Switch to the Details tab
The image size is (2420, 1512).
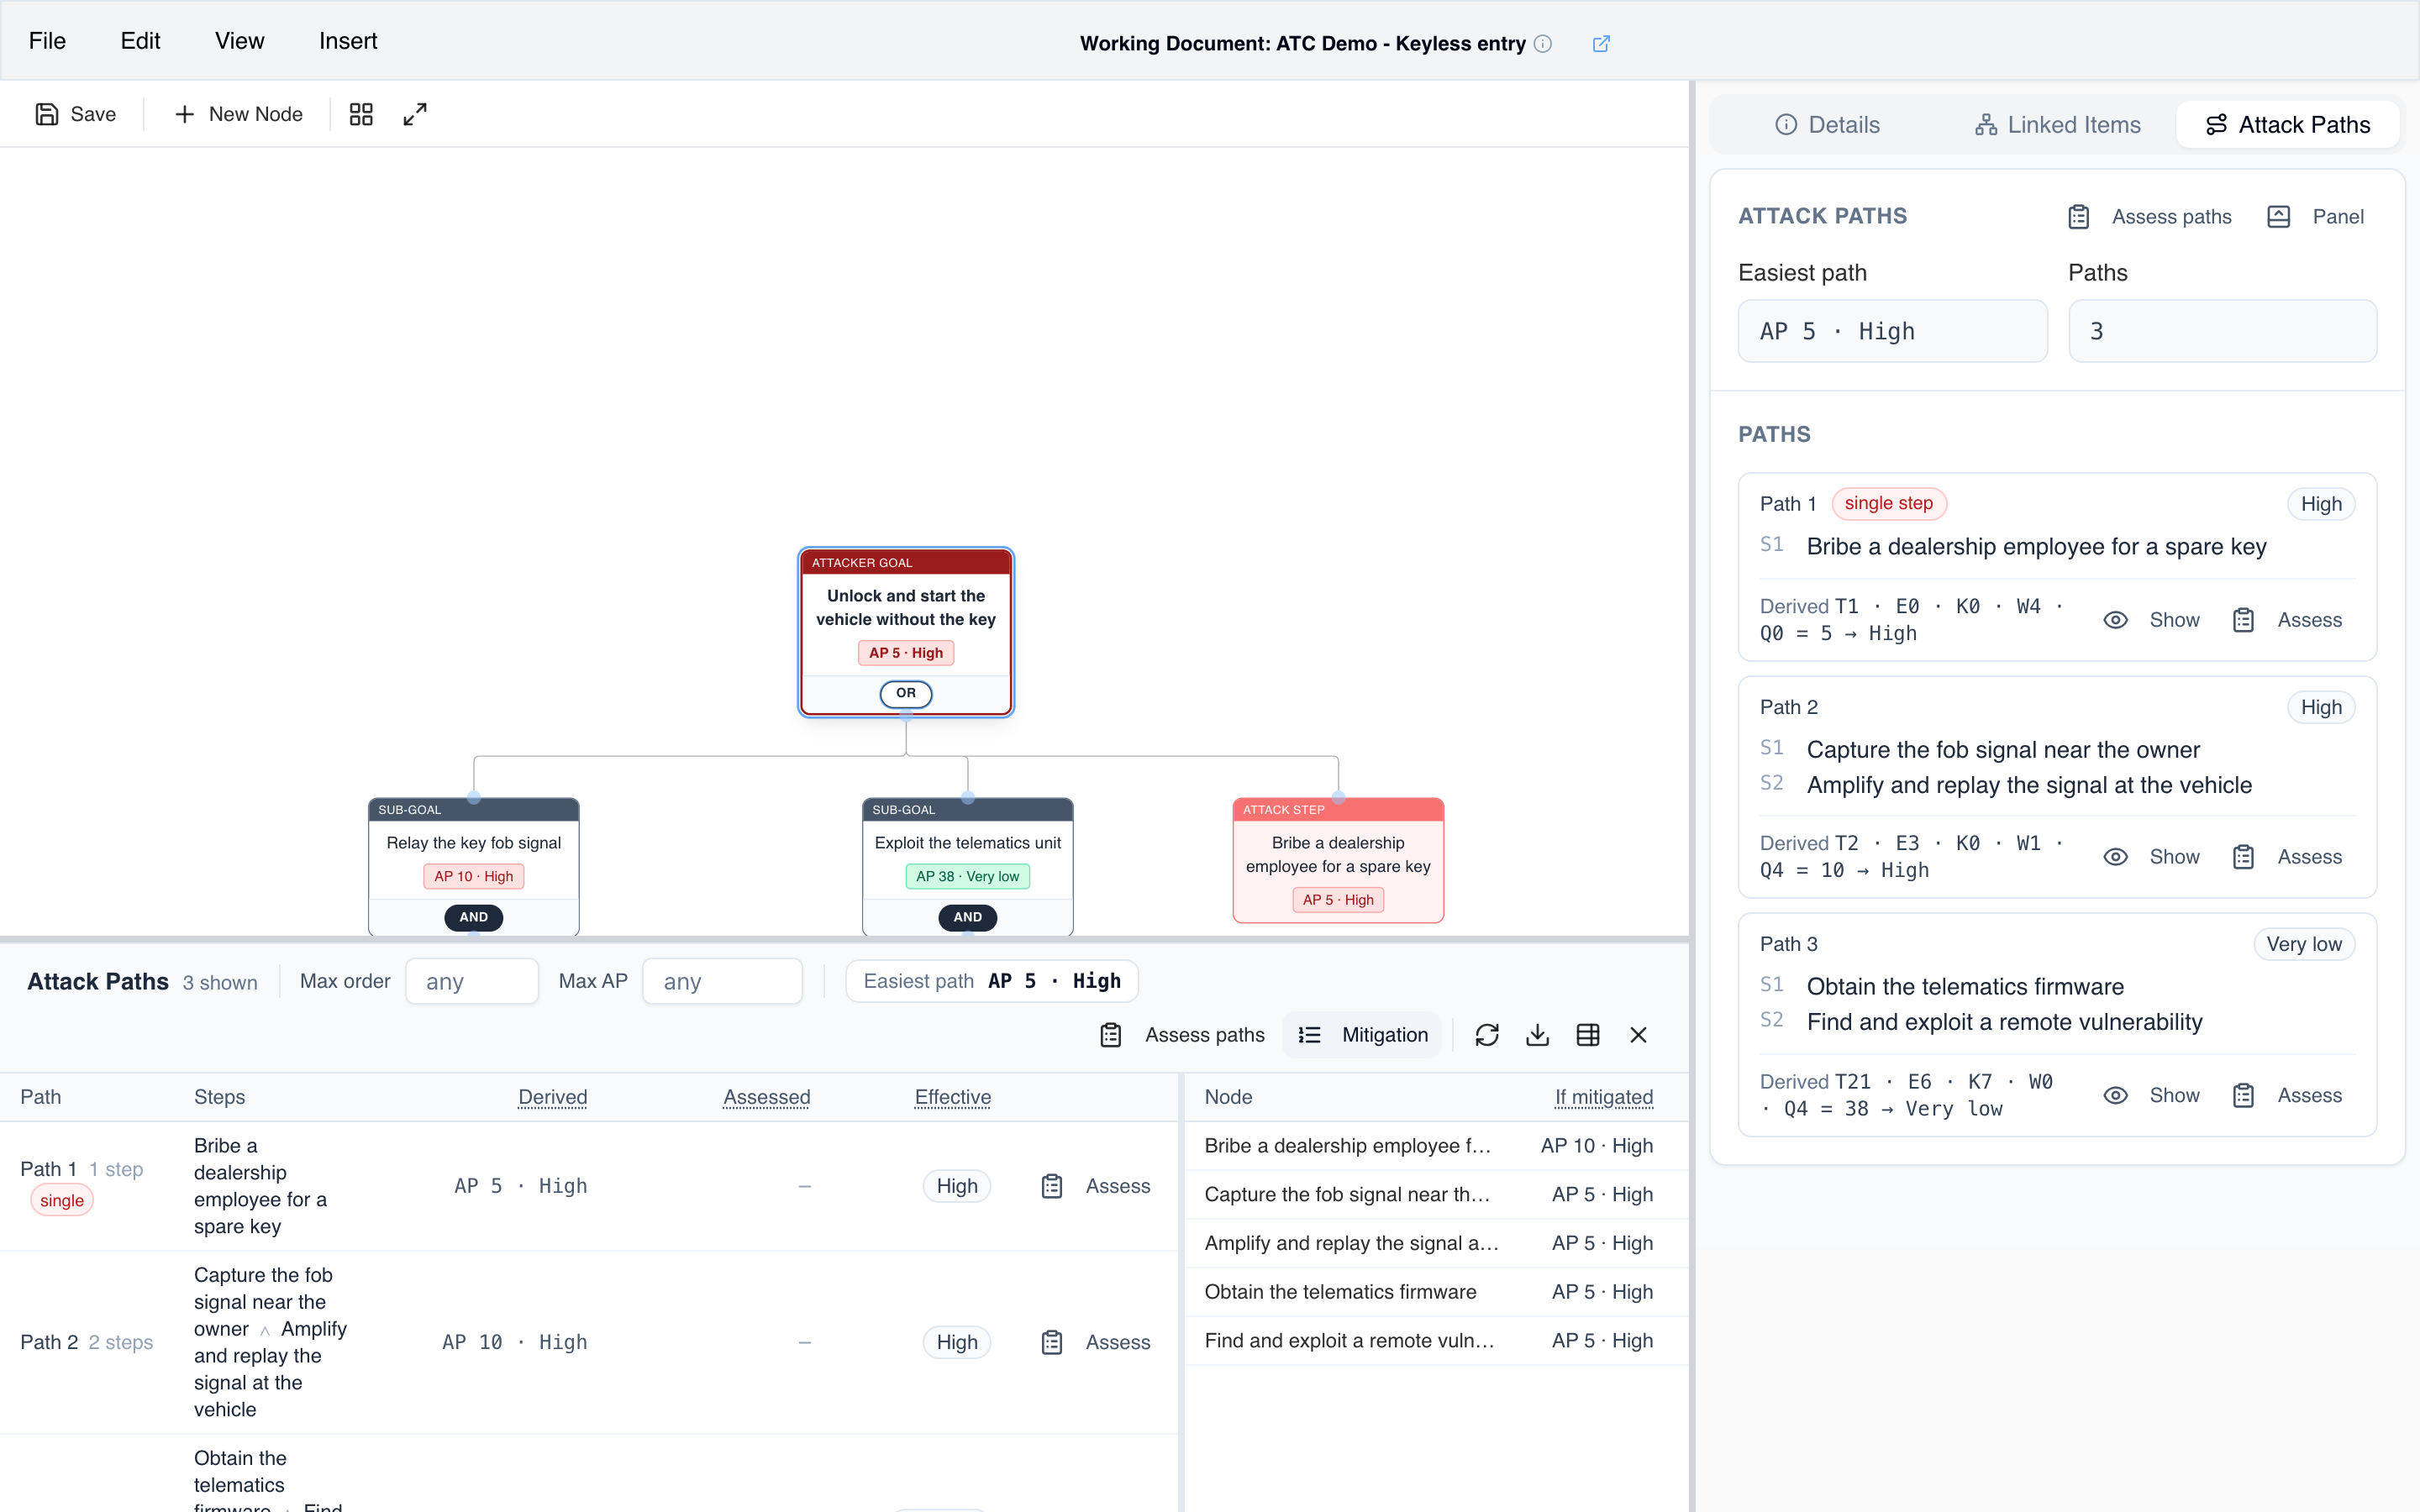(x=1827, y=125)
